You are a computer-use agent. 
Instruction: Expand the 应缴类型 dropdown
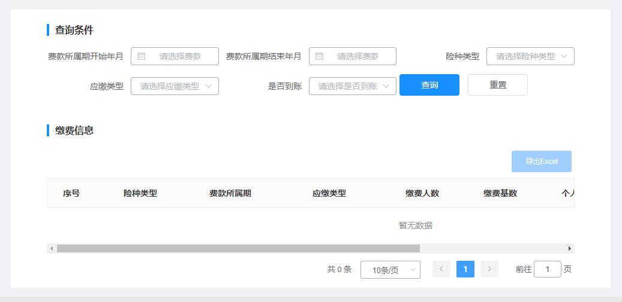point(175,86)
